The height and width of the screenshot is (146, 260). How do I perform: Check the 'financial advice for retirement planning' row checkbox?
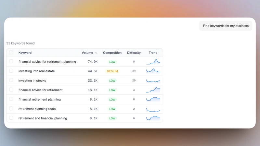[11, 61]
